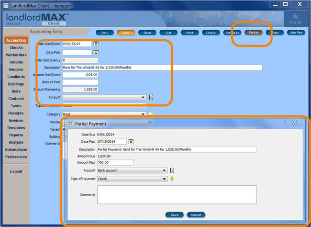Click dialog Date Due value 04/01/2014
Viewport: 311px width, 227px height.
(106, 135)
